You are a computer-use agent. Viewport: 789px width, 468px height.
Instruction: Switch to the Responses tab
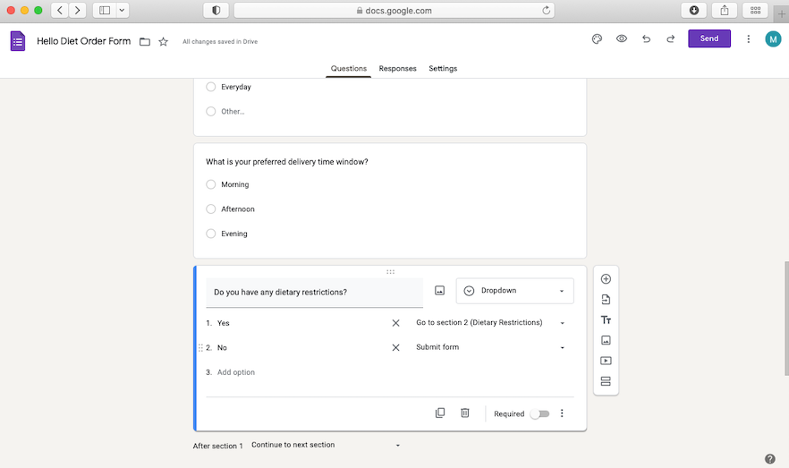397,69
